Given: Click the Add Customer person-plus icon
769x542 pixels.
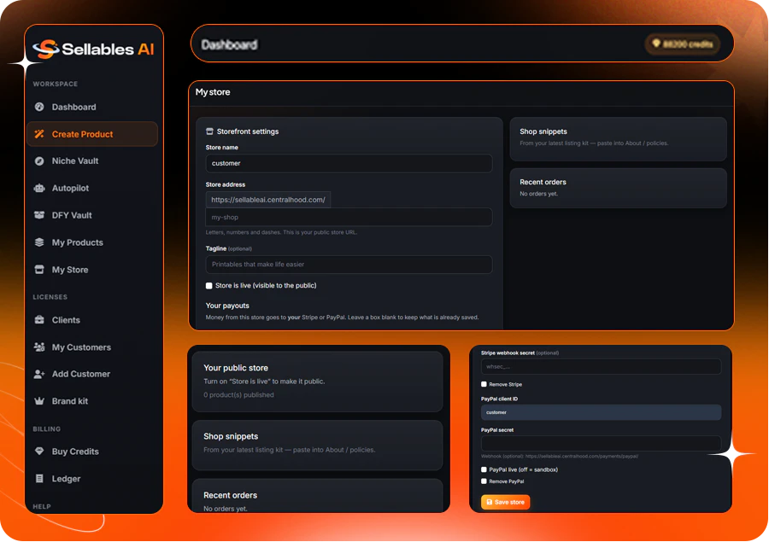Looking at the screenshot, I should [39, 374].
